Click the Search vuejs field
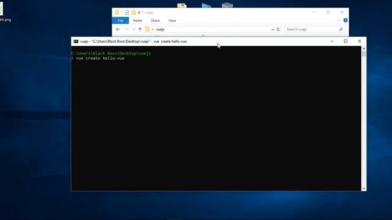 (x=314, y=29)
